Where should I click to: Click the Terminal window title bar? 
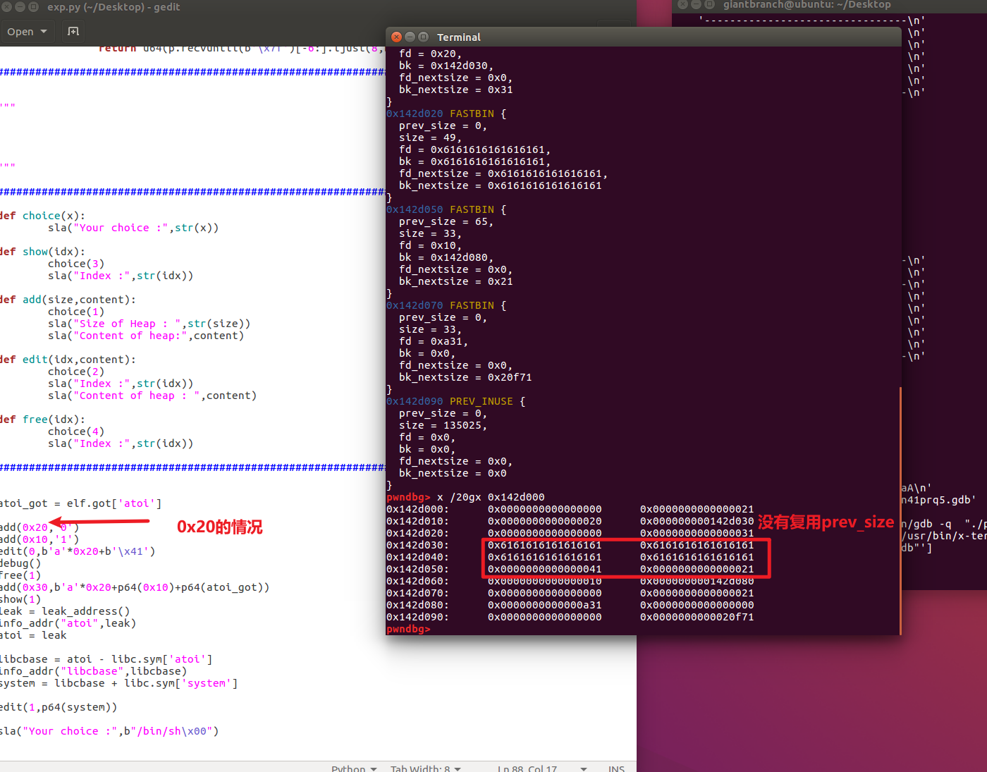tap(644, 37)
